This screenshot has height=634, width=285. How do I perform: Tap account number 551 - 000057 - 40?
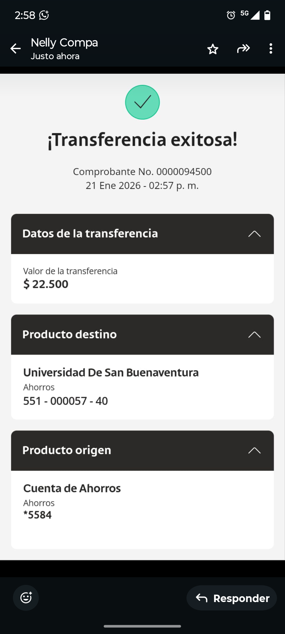click(65, 401)
